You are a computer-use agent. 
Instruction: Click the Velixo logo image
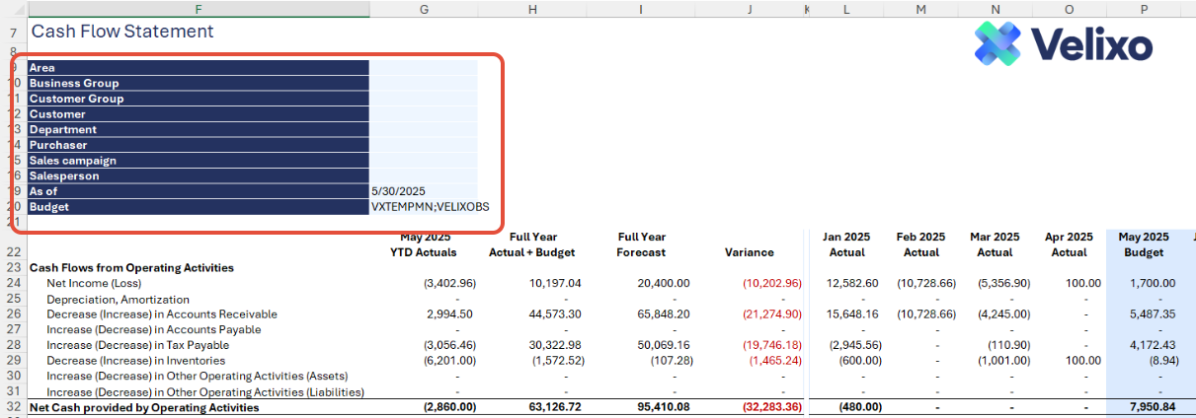(x=1063, y=43)
